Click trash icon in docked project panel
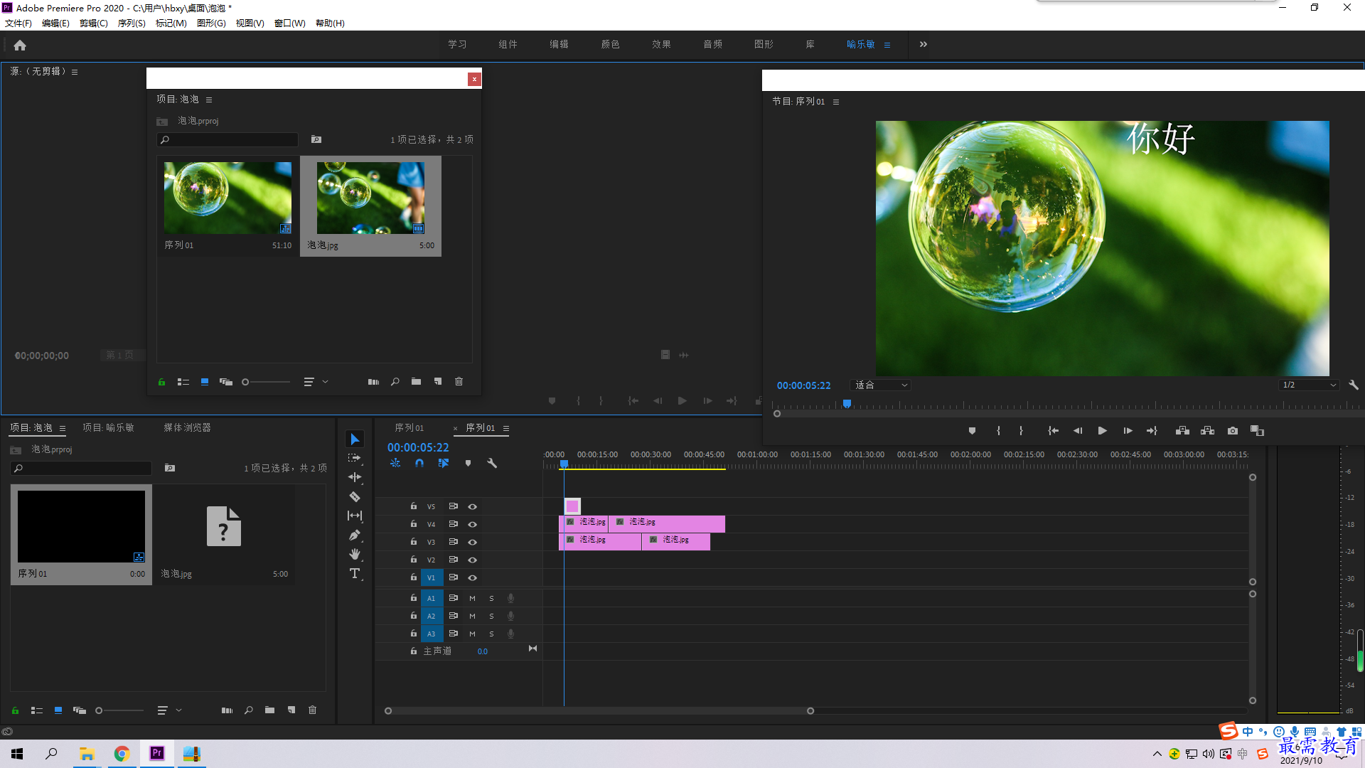The height and width of the screenshot is (768, 1365). click(312, 710)
